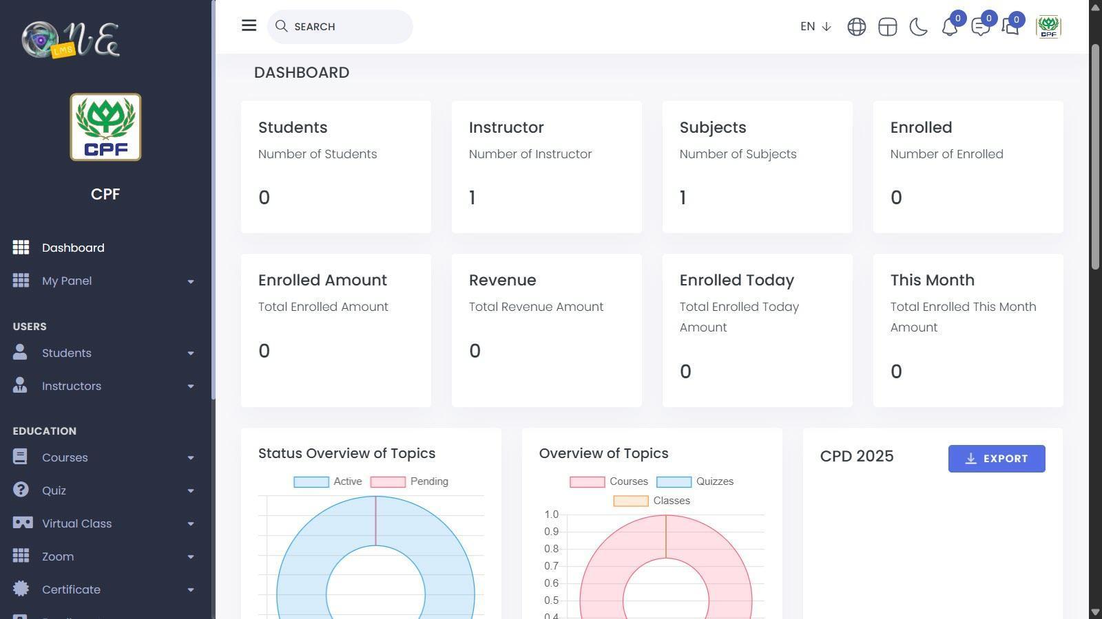
Task: Toggle Classes legend in Overview of Topics
Action: click(x=652, y=501)
